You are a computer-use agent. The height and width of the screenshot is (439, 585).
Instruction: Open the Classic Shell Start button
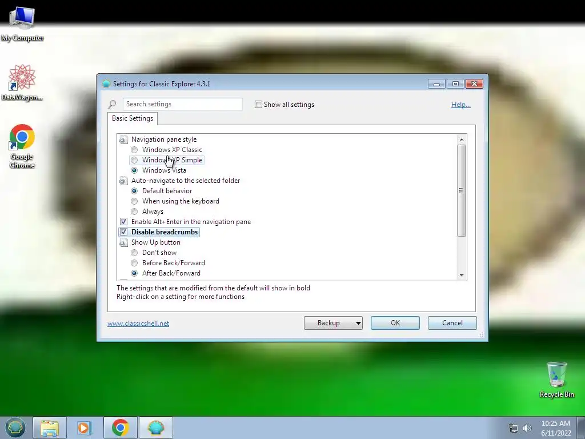point(15,428)
